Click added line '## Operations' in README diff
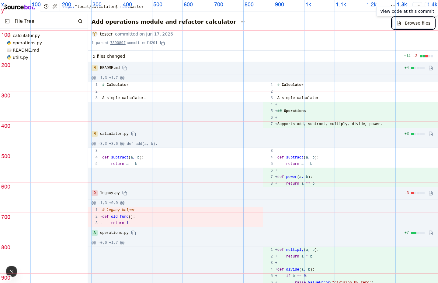This screenshot has width=438, height=283. click(291, 111)
